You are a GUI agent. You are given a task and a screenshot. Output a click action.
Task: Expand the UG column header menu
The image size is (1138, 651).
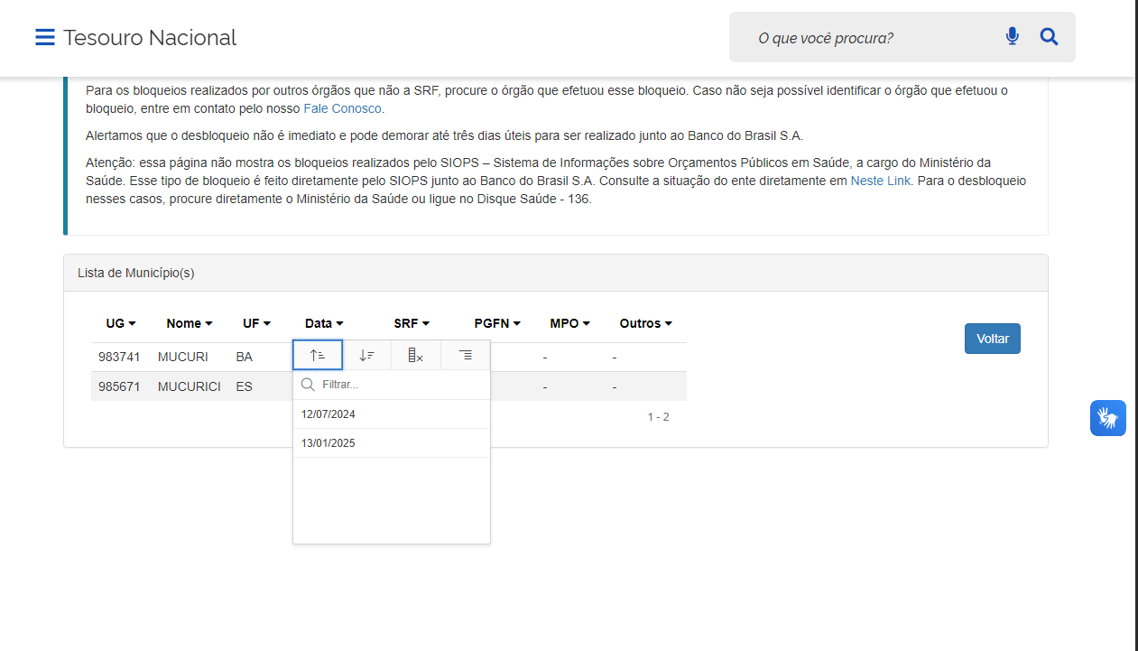(x=121, y=323)
